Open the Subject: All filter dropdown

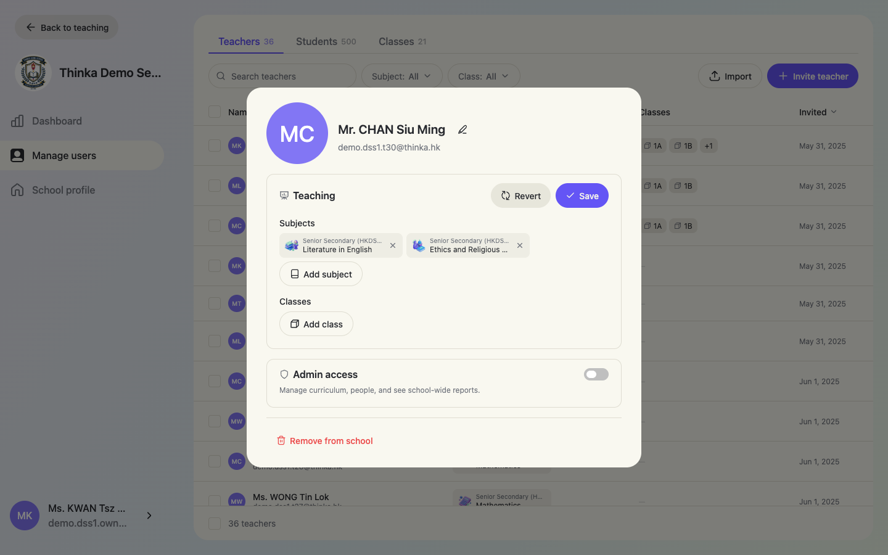click(402, 76)
